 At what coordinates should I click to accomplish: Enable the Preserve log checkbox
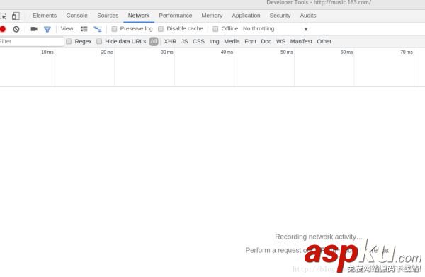click(x=114, y=29)
